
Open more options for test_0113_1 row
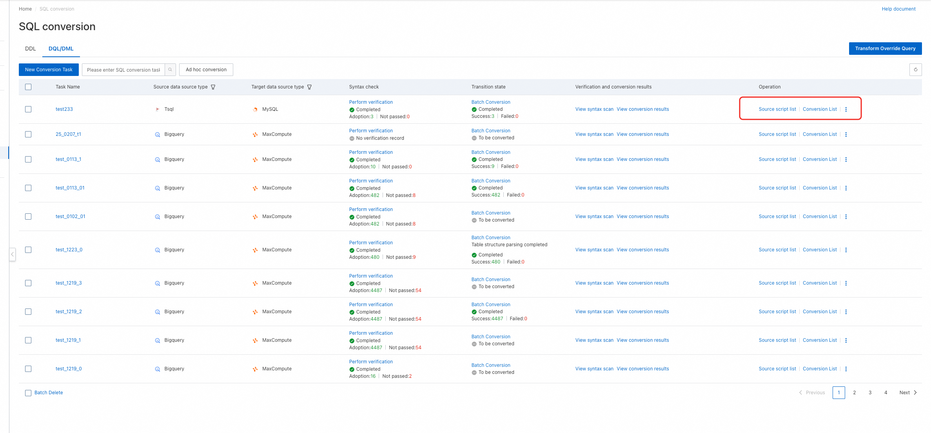[x=846, y=159]
